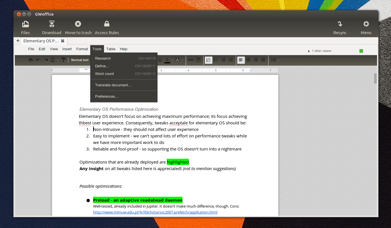Click list item 'Non-intrusive' line

(146, 129)
